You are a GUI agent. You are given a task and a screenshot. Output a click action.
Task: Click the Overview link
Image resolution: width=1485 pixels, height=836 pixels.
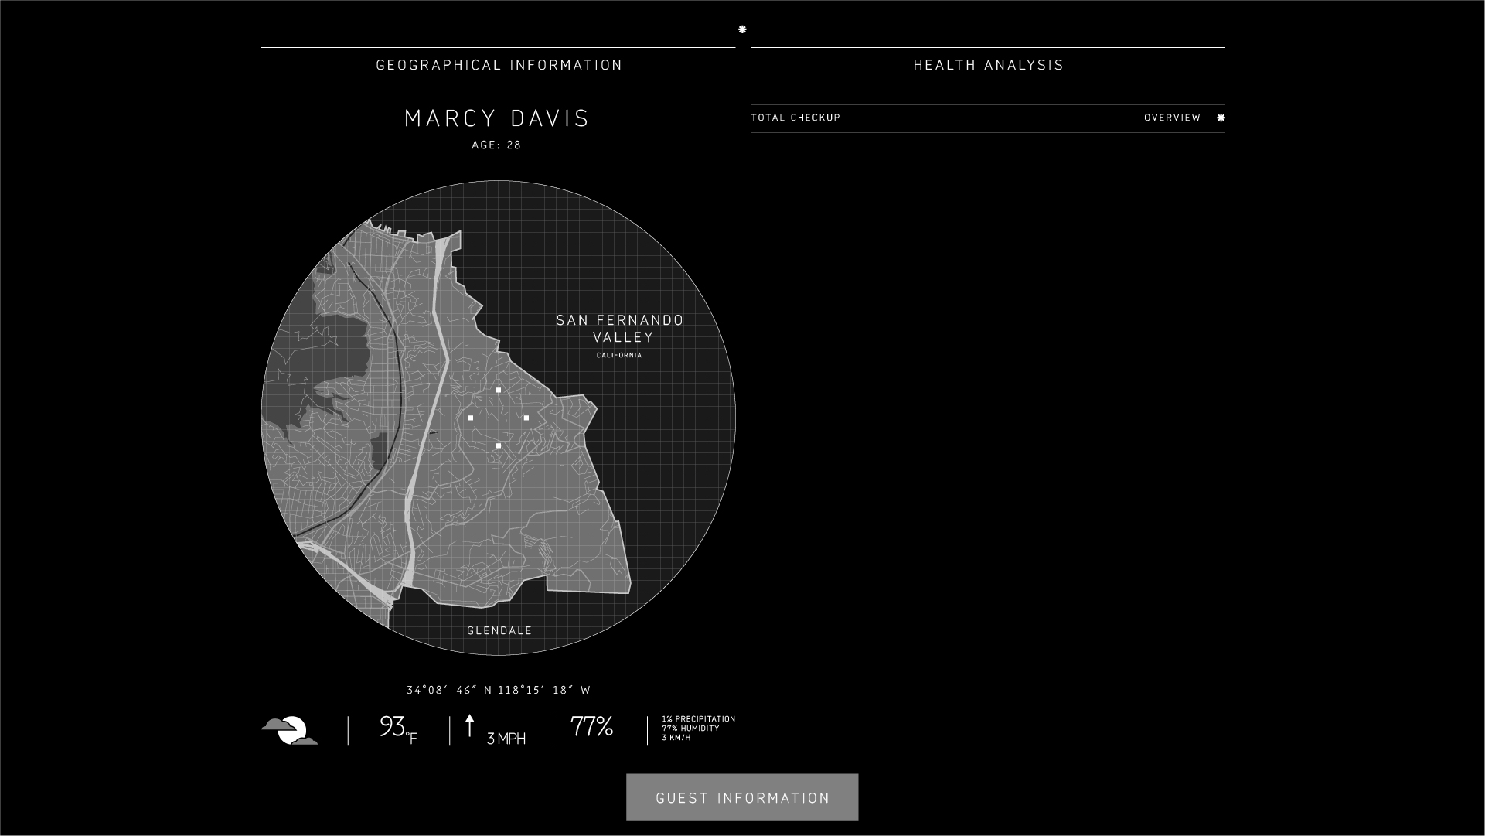click(1172, 118)
